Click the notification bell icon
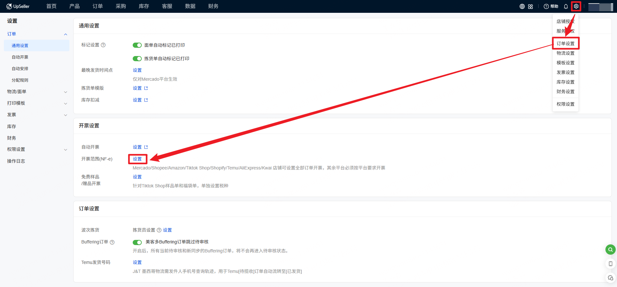The image size is (617, 287). tap(566, 6)
